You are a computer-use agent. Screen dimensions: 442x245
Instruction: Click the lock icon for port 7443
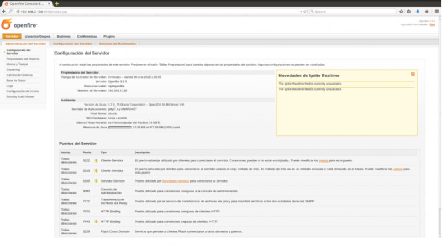click(x=96, y=220)
